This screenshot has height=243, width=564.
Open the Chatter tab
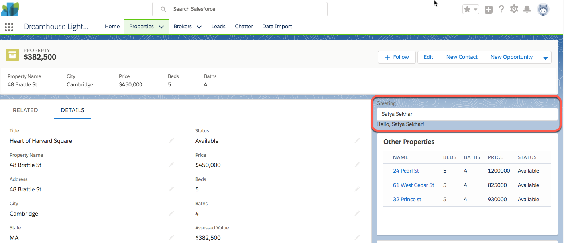(244, 27)
